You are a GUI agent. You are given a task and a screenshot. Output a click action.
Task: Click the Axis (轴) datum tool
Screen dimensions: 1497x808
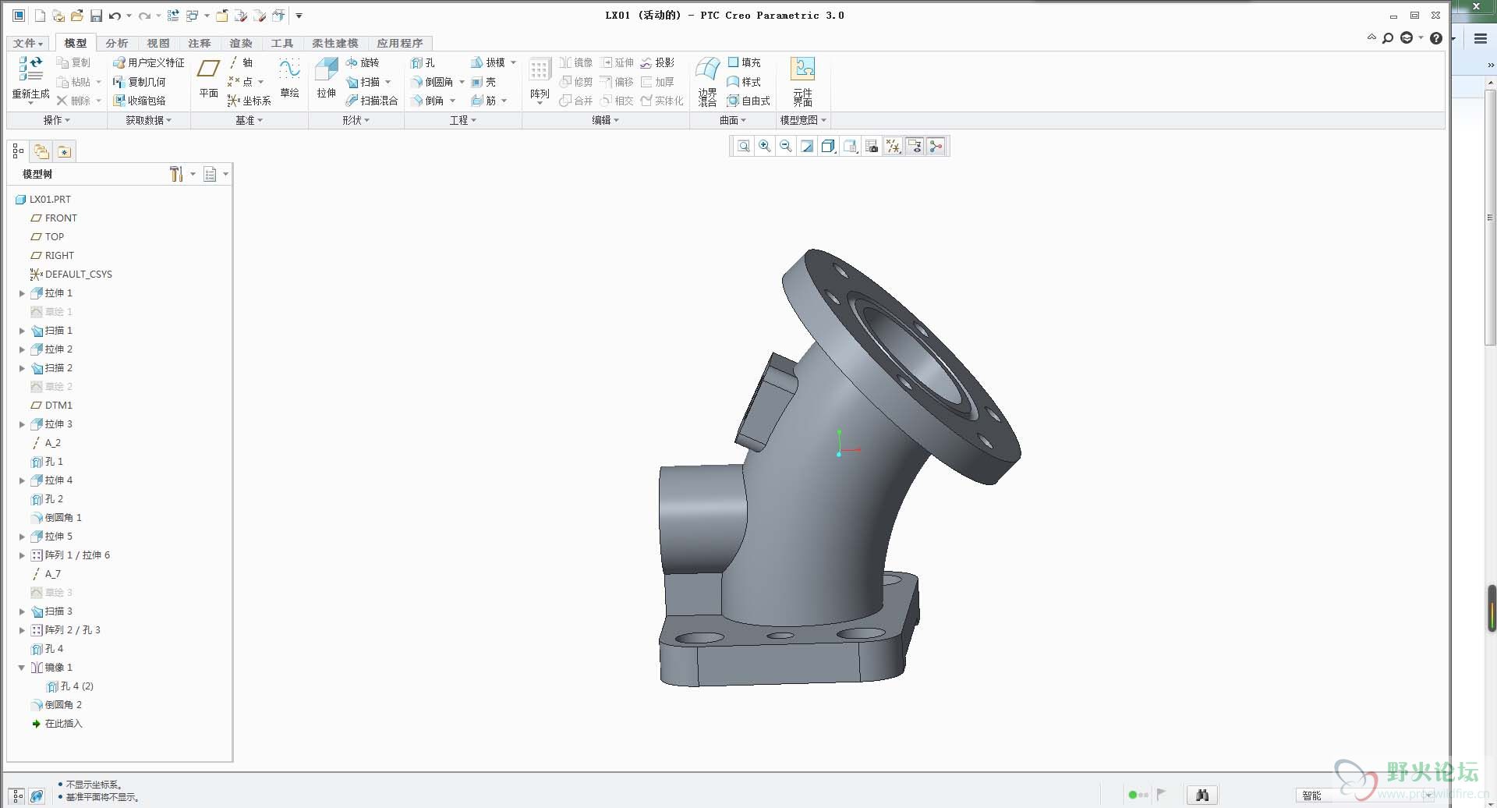(x=240, y=62)
